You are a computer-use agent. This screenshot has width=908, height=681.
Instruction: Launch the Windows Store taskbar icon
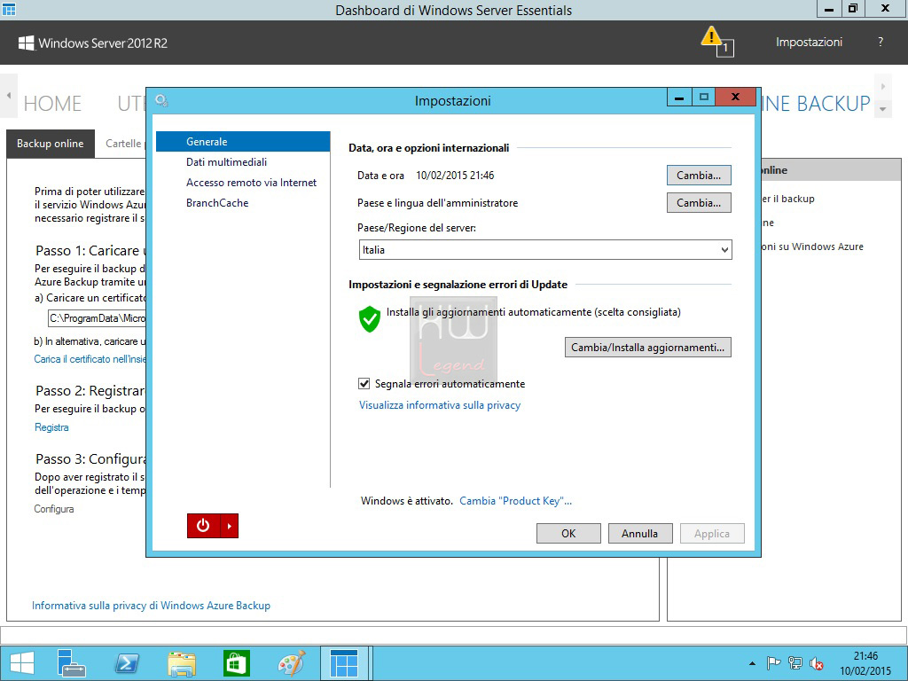click(x=236, y=663)
